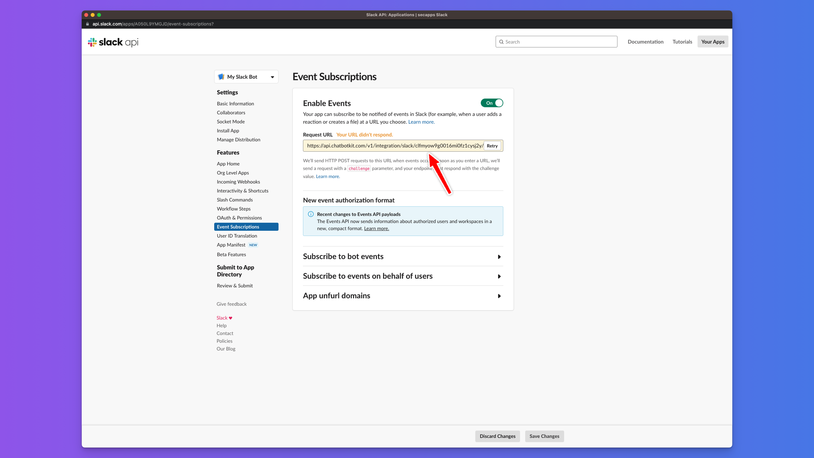
Task: Click Contact link in sidebar footer
Action: (225, 333)
